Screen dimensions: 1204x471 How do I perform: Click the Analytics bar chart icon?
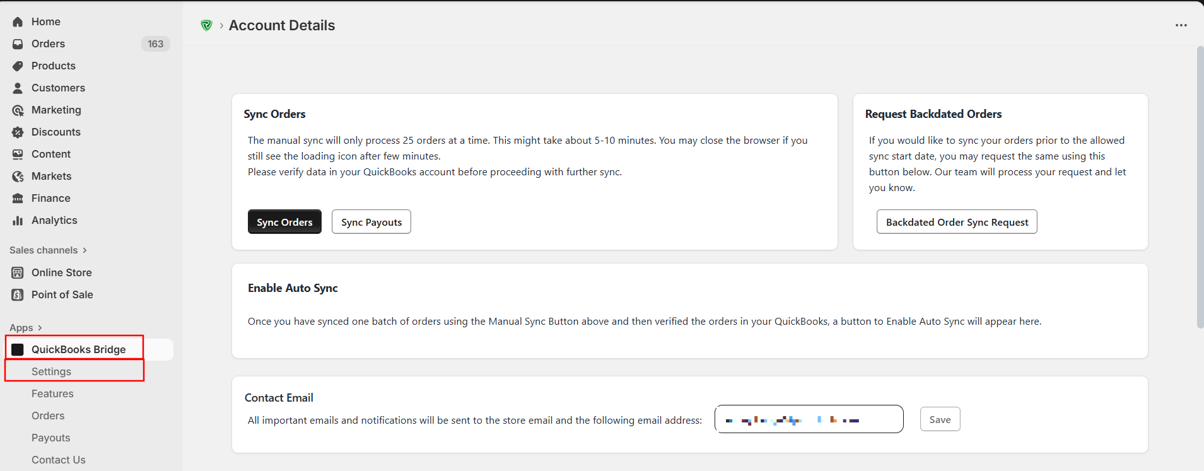click(18, 220)
